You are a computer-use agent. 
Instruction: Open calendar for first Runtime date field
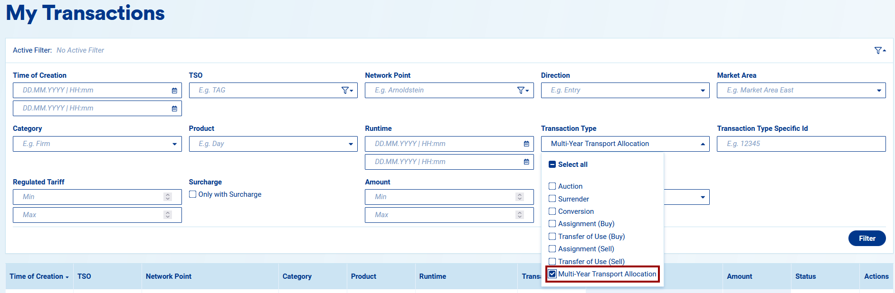click(x=526, y=144)
